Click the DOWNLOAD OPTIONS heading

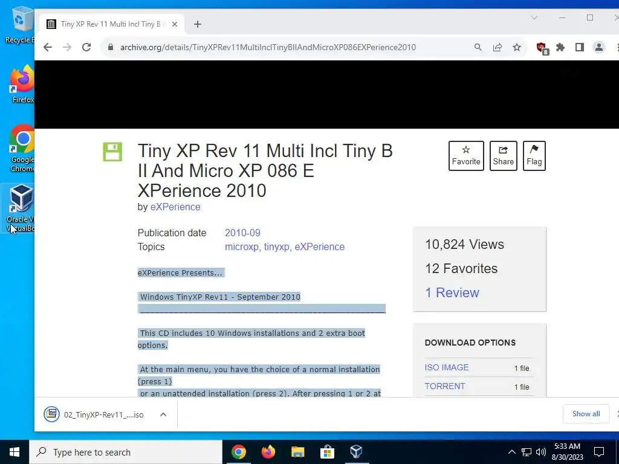(470, 343)
